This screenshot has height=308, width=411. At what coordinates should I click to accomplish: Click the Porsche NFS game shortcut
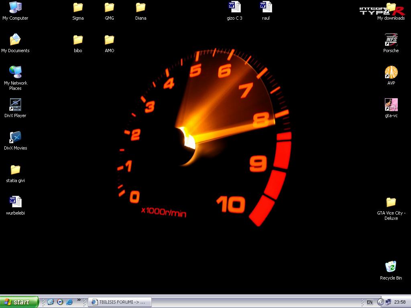(391, 40)
